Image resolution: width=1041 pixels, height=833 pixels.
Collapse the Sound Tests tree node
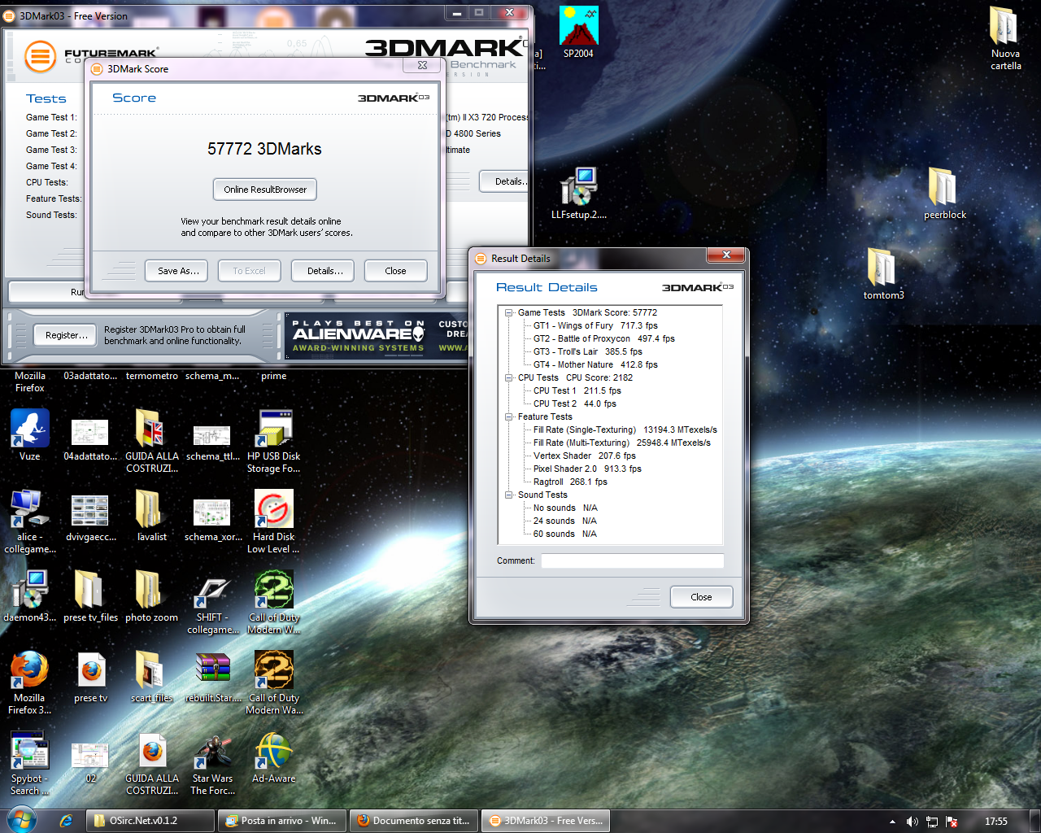coord(509,495)
